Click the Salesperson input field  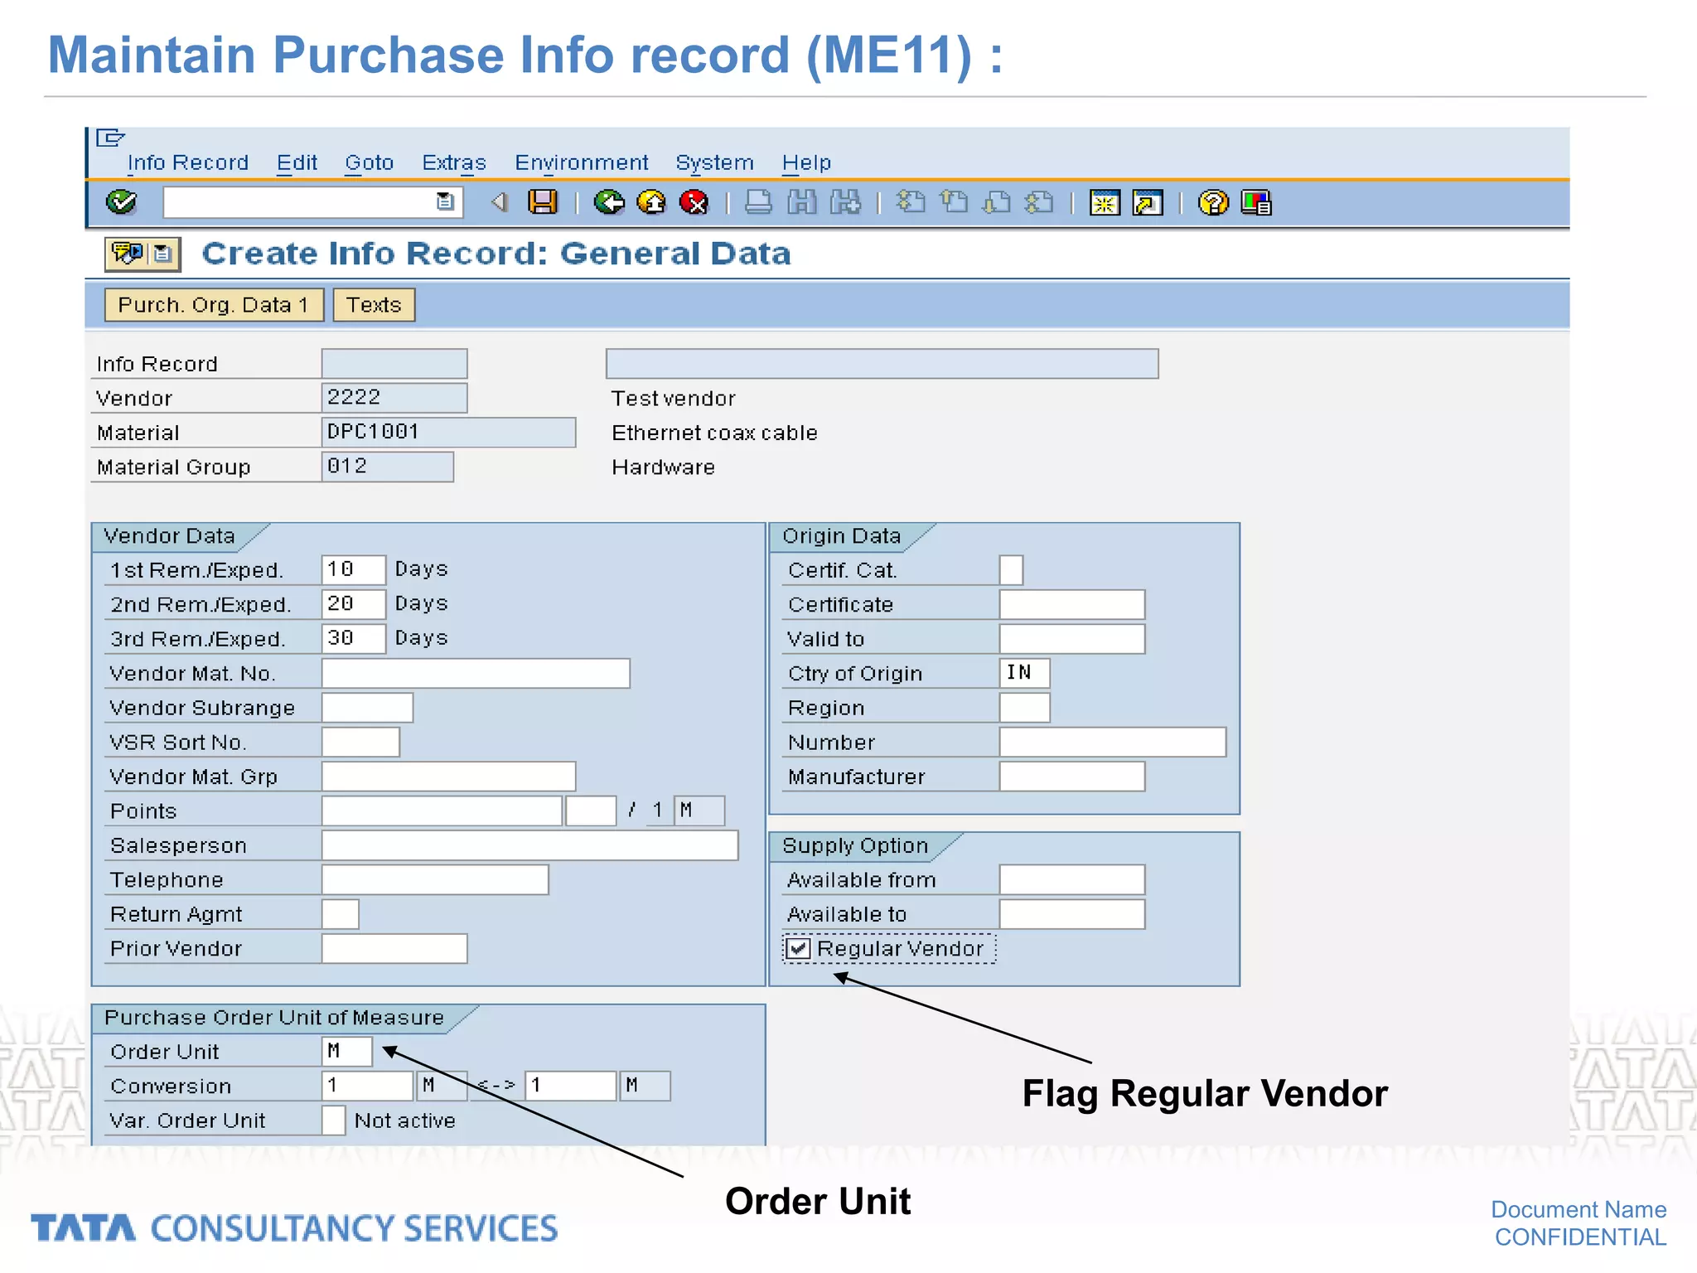pyautogui.click(x=529, y=845)
